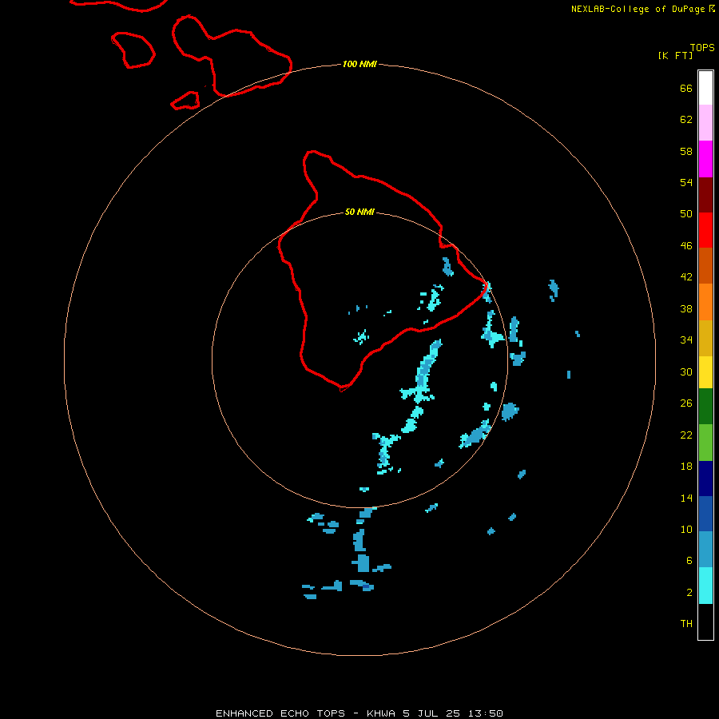
Task: Click the legend value 10
Action: (x=686, y=529)
